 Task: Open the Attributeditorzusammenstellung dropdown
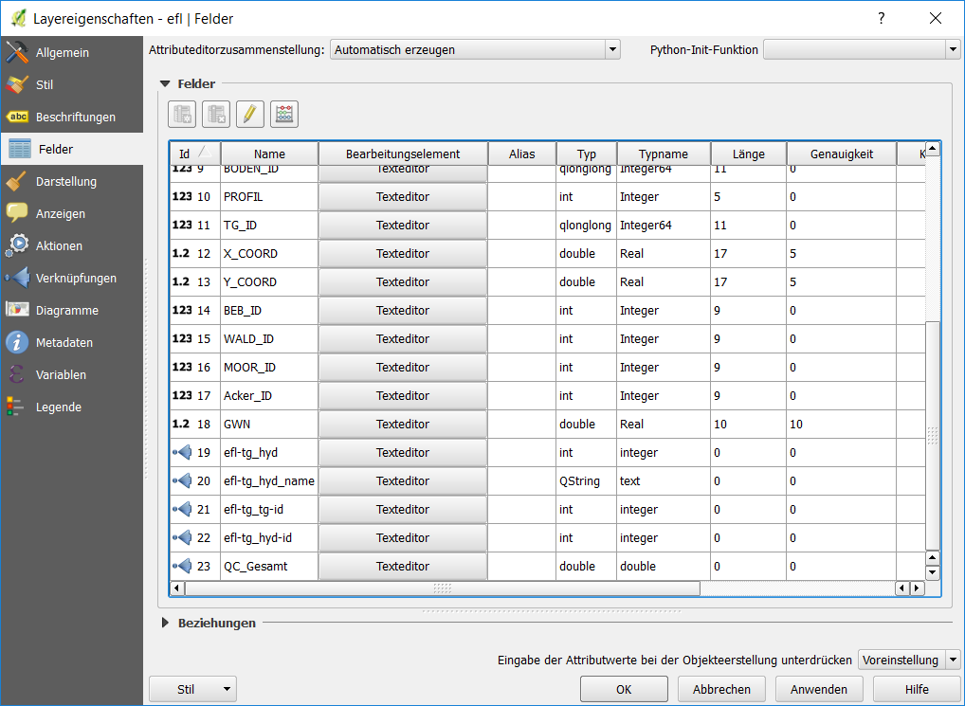tap(474, 49)
